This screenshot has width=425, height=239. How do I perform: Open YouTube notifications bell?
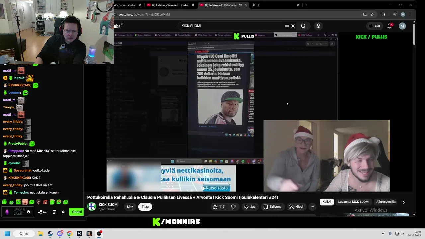tap(390, 26)
